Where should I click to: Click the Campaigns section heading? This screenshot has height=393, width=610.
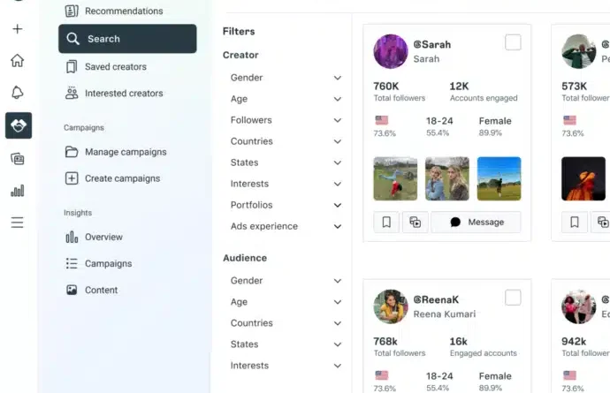[x=84, y=127]
